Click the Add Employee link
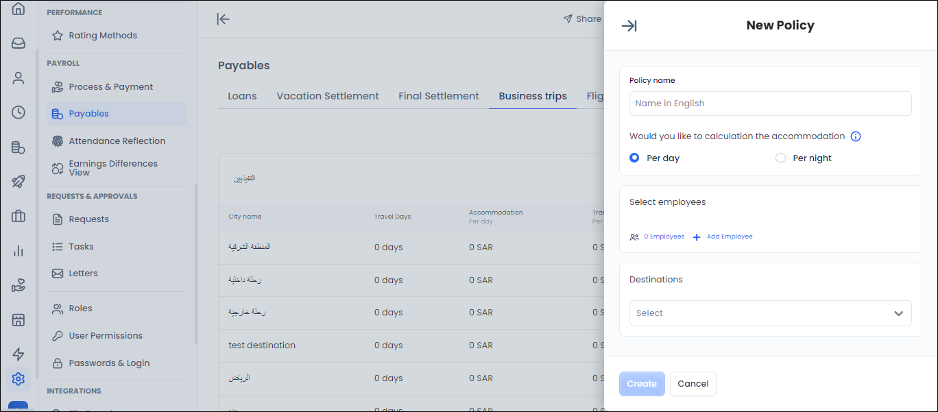Viewport: 938px width, 412px height. pos(729,237)
